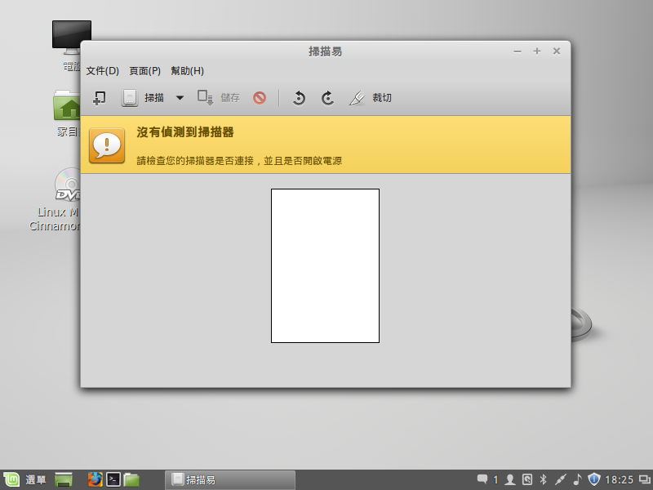653x490 pixels.
Task: Open the network connection applet
Action: [x=560, y=479]
